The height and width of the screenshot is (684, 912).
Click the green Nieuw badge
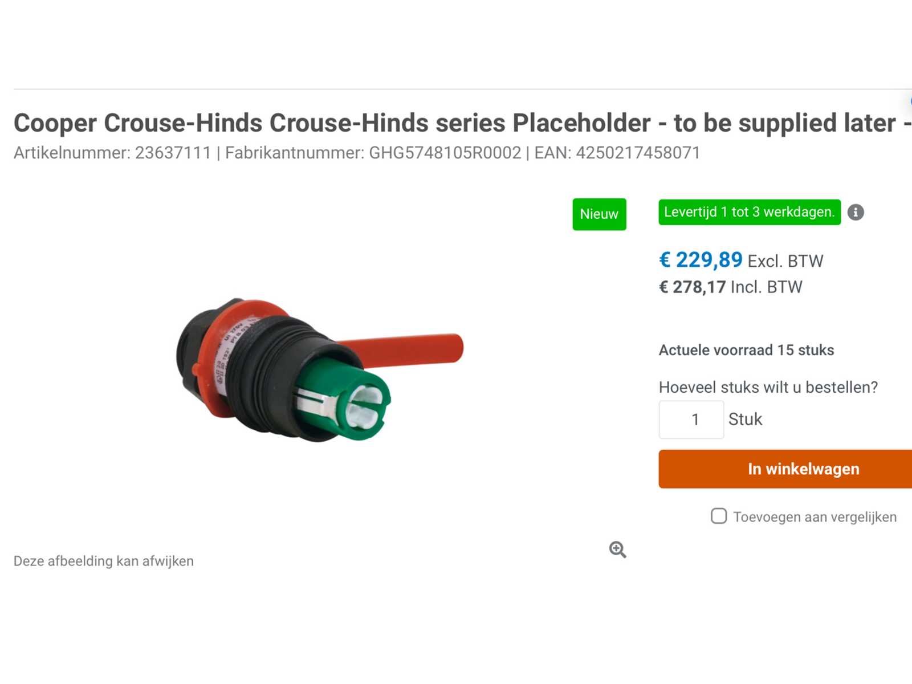[599, 214]
